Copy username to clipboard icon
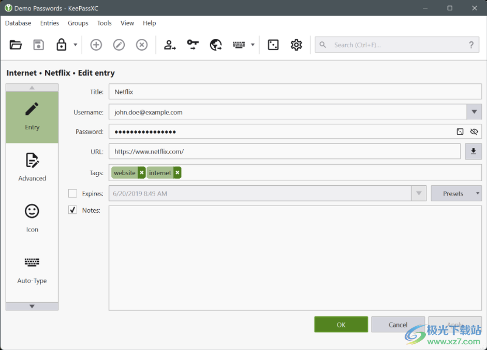 click(x=170, y=45)
